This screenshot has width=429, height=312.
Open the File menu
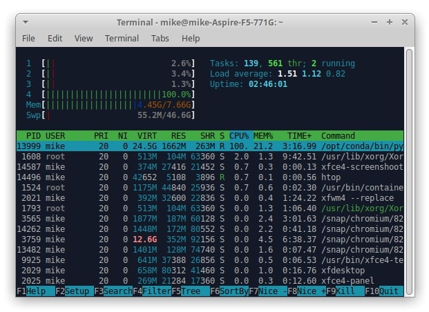click(x=28, y=38)
